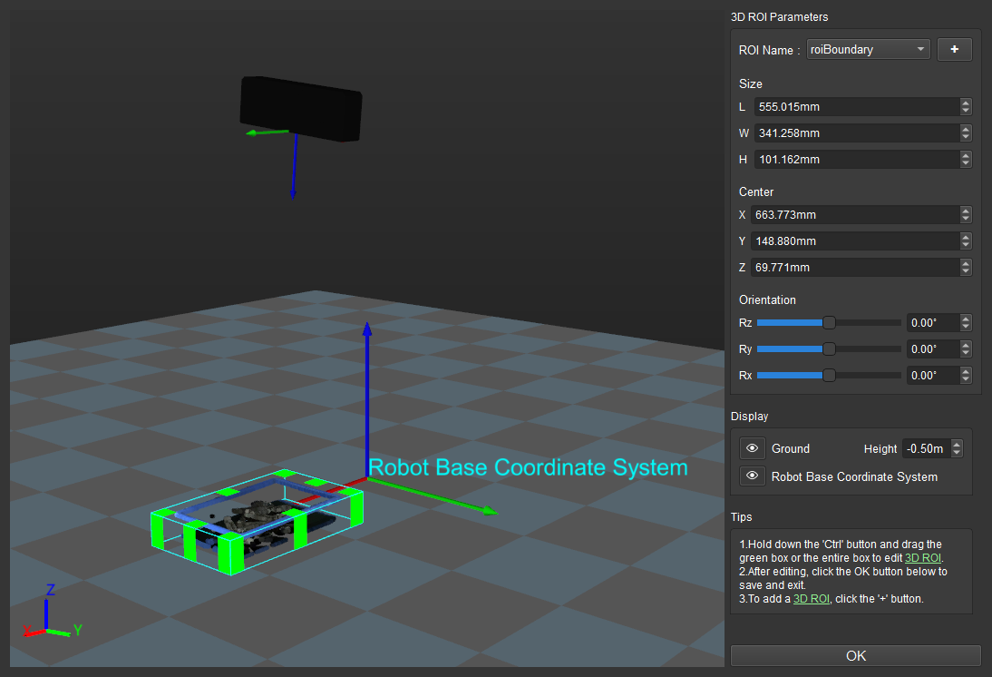Click the Rx orientation slider handle

(828, 375)
